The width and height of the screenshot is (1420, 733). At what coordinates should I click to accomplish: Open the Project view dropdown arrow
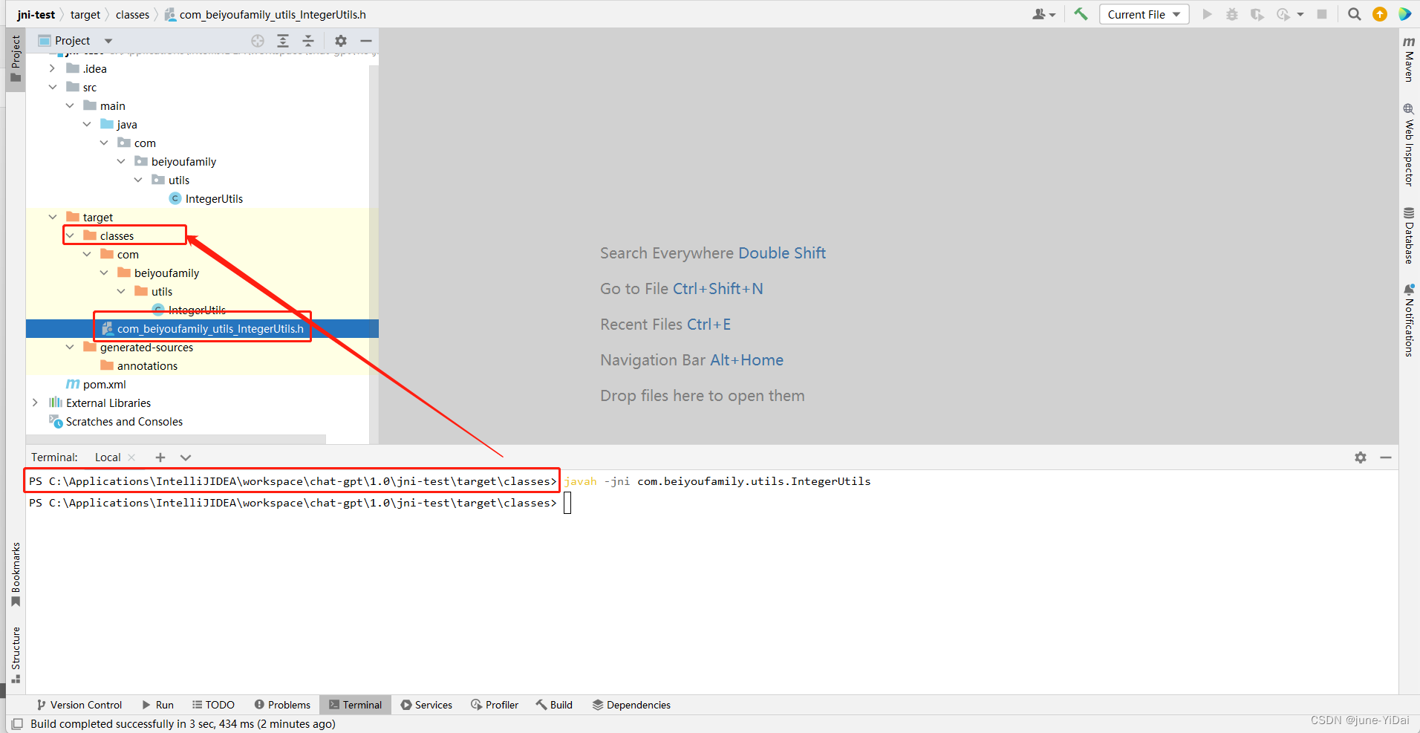108,41
